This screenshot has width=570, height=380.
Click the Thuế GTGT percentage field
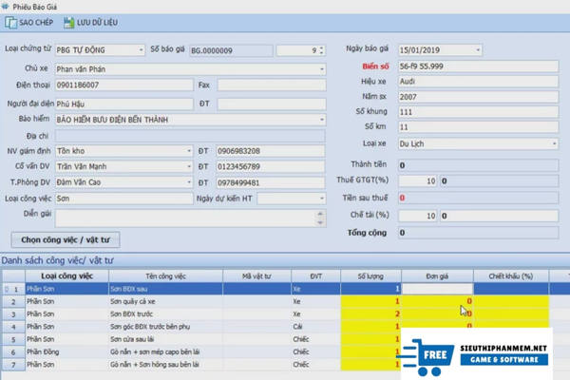click(x=418, y=180)
